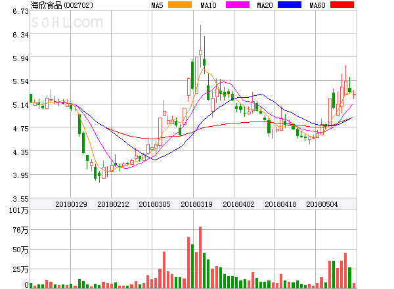Click the 4.75 price axis label
Image resolution: width=394 pixels, height=289 pixels.
[x=20, y=129]
